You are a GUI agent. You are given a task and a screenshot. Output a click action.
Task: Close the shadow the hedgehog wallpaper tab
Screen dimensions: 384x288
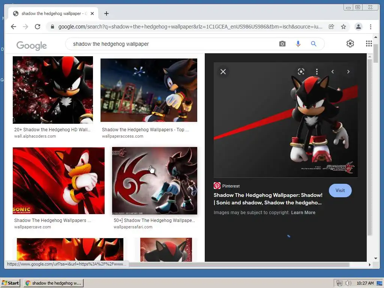[x=92, y=13]
